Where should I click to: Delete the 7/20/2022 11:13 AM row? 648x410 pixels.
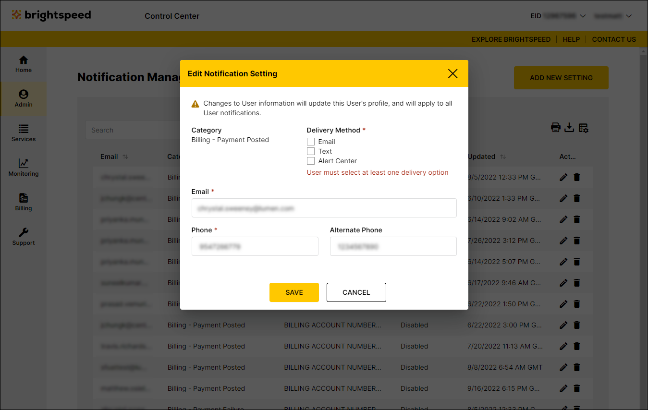pyautogui.click(x=577, y=346)
